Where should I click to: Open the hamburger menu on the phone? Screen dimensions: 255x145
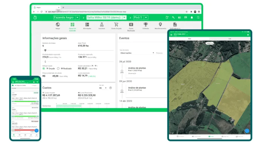[13, 82]
